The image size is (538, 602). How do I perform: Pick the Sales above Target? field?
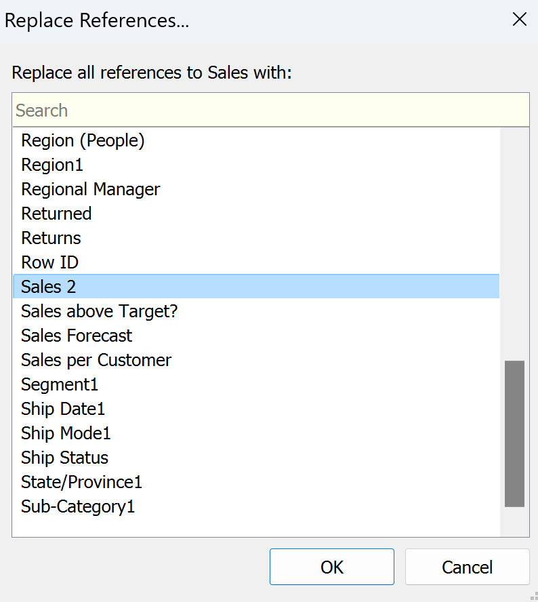(99, 311)
